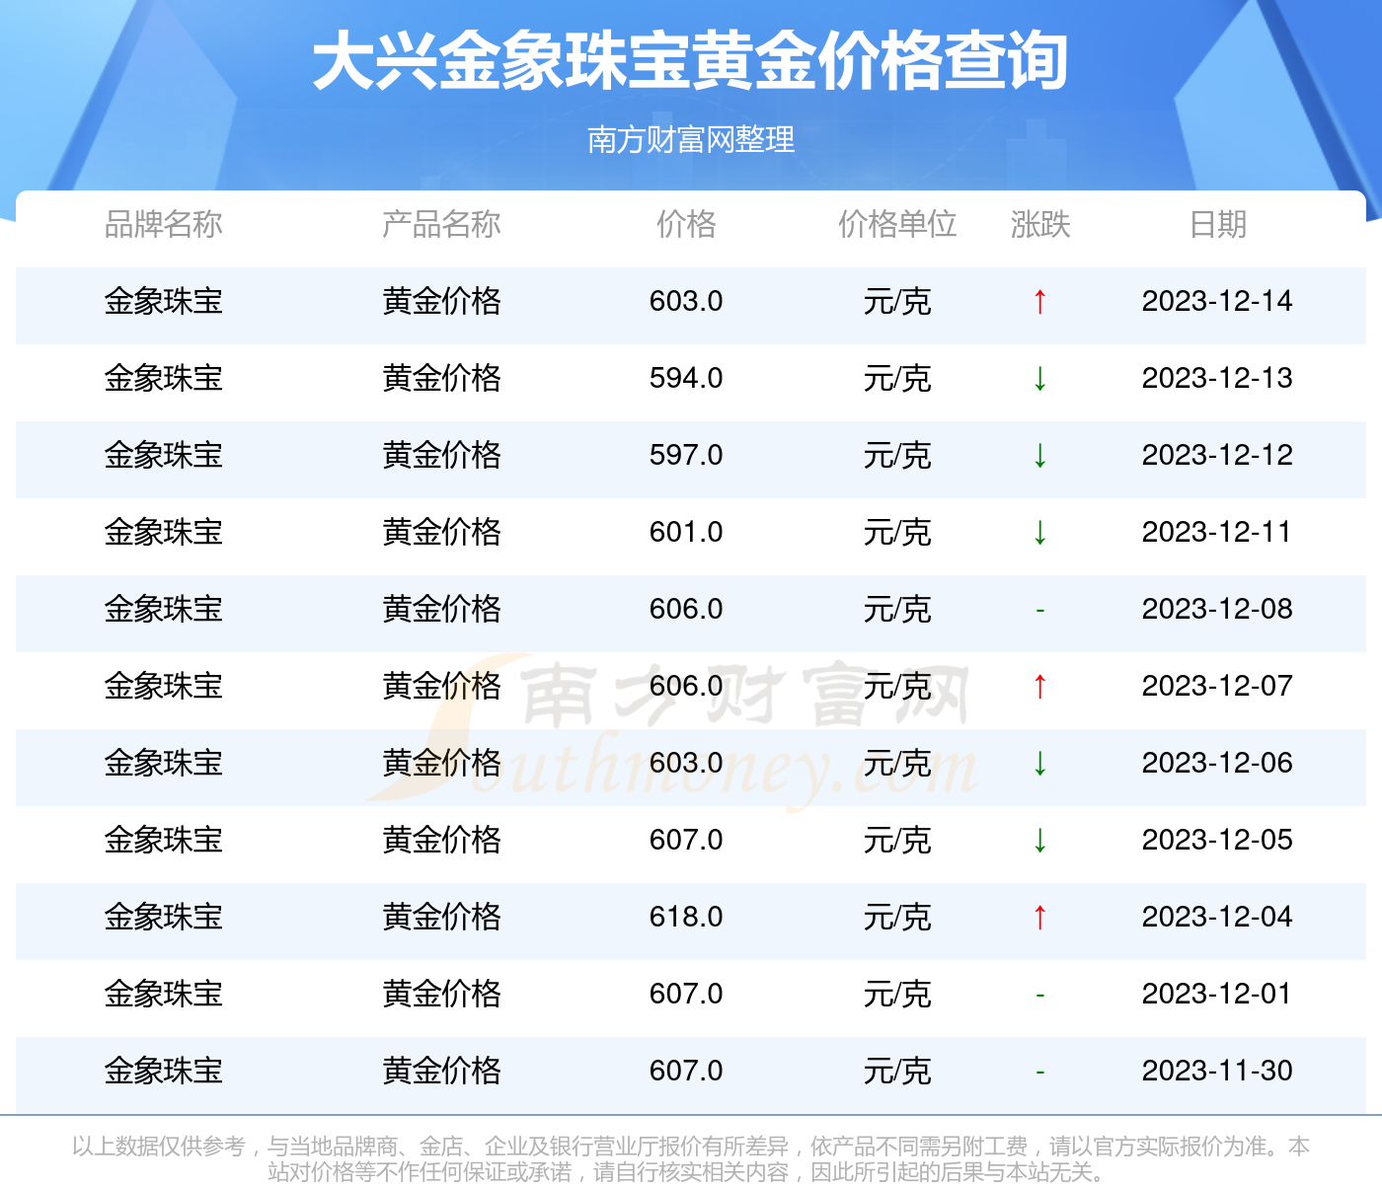The image size is (1382, 1187).
Task: Click the green down arrow for 2023-12-06
Action: (x=1039, y=763)
